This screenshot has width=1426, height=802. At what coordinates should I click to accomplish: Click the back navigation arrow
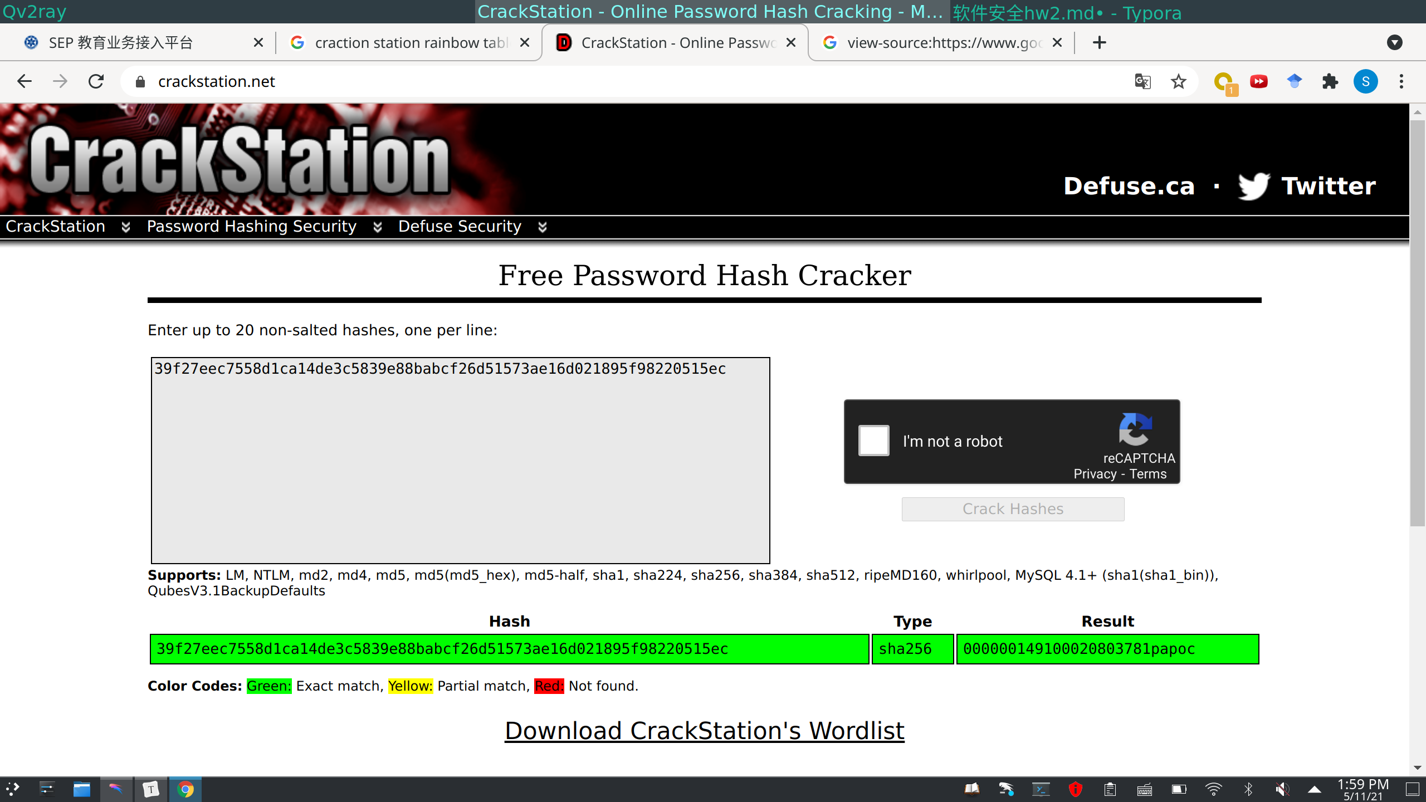[x=24, y=81]
